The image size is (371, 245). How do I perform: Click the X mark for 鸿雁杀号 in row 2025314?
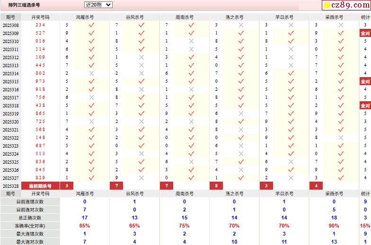(91, 73)
